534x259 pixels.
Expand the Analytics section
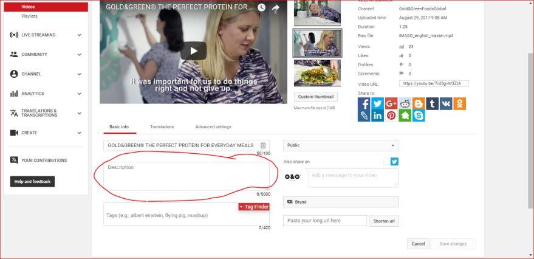[x=80, y=94]
